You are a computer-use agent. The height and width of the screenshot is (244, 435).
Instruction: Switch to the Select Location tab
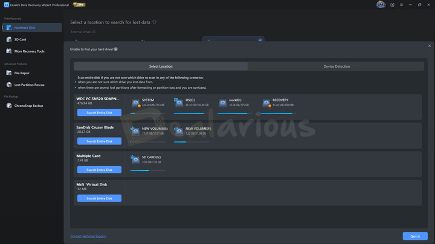(161, 66)
